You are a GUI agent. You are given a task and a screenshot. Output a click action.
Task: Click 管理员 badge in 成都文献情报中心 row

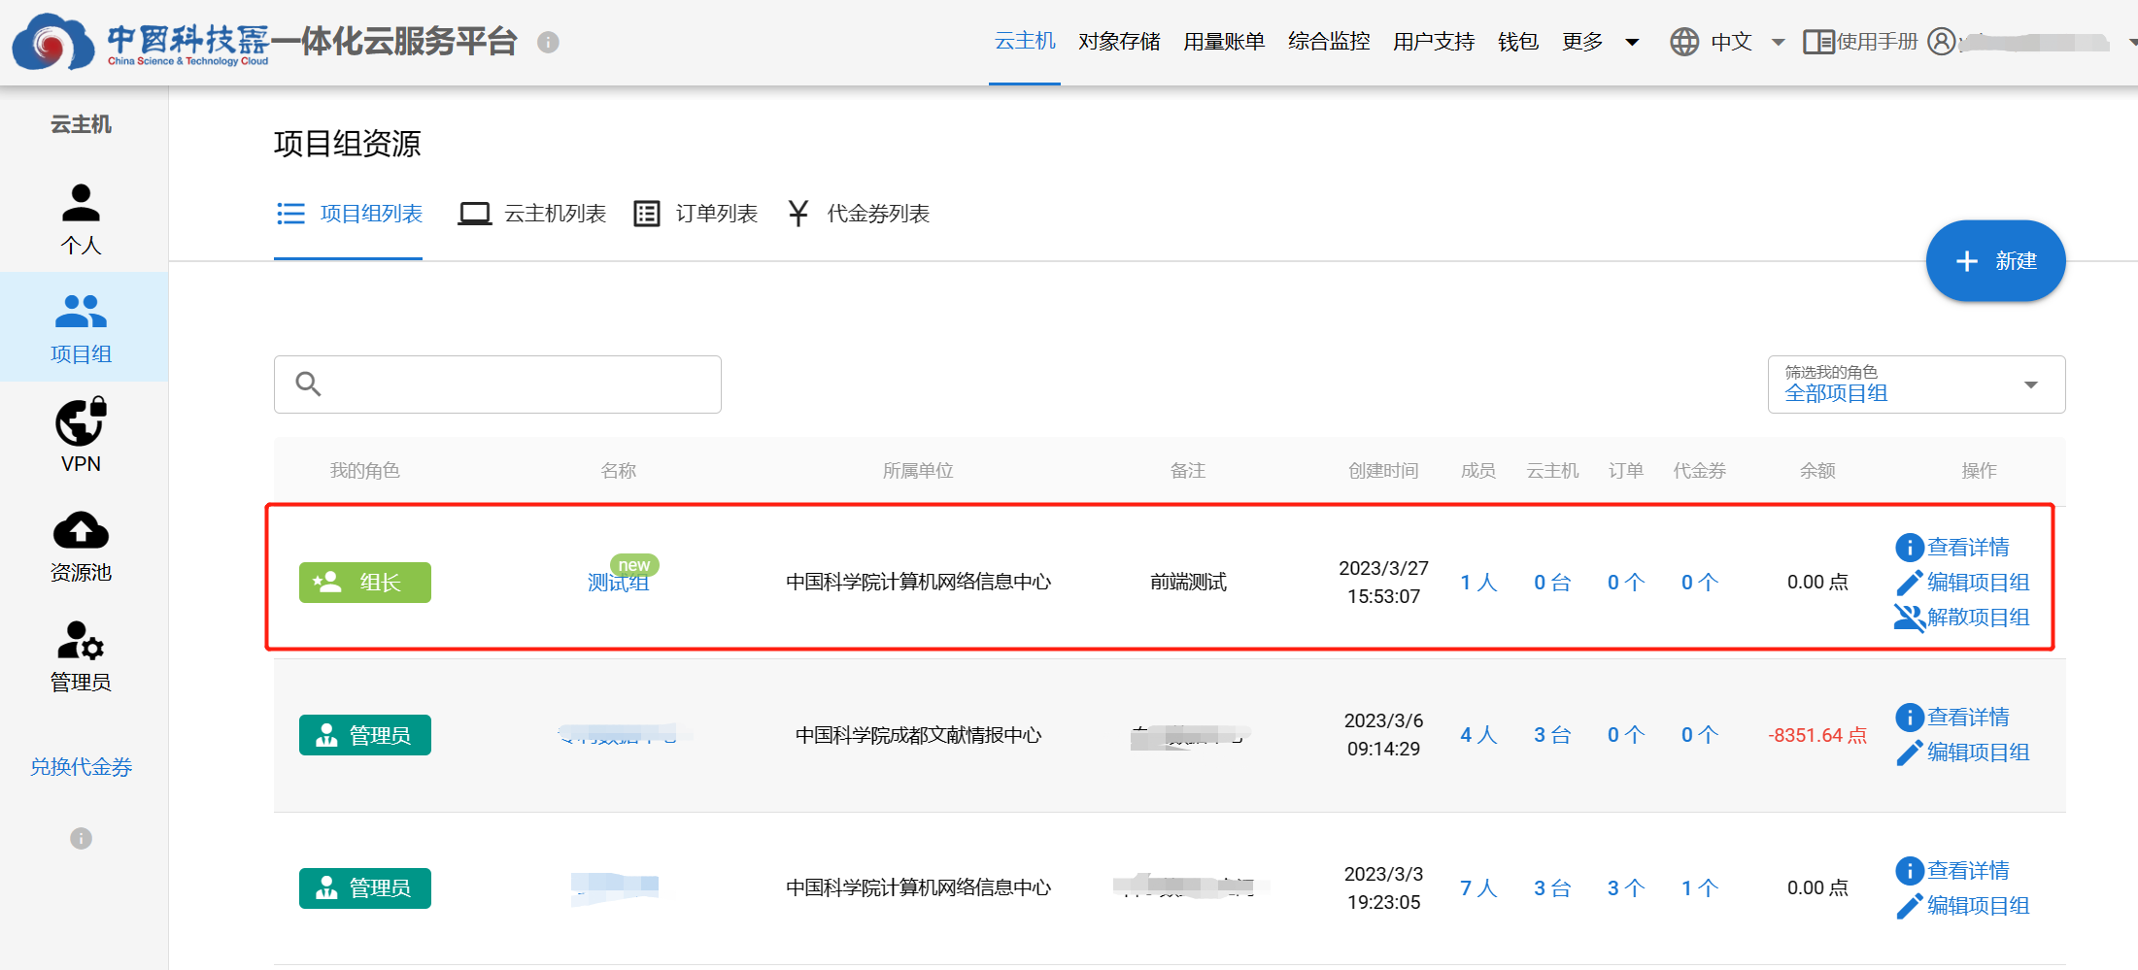[x=365, y=735]
